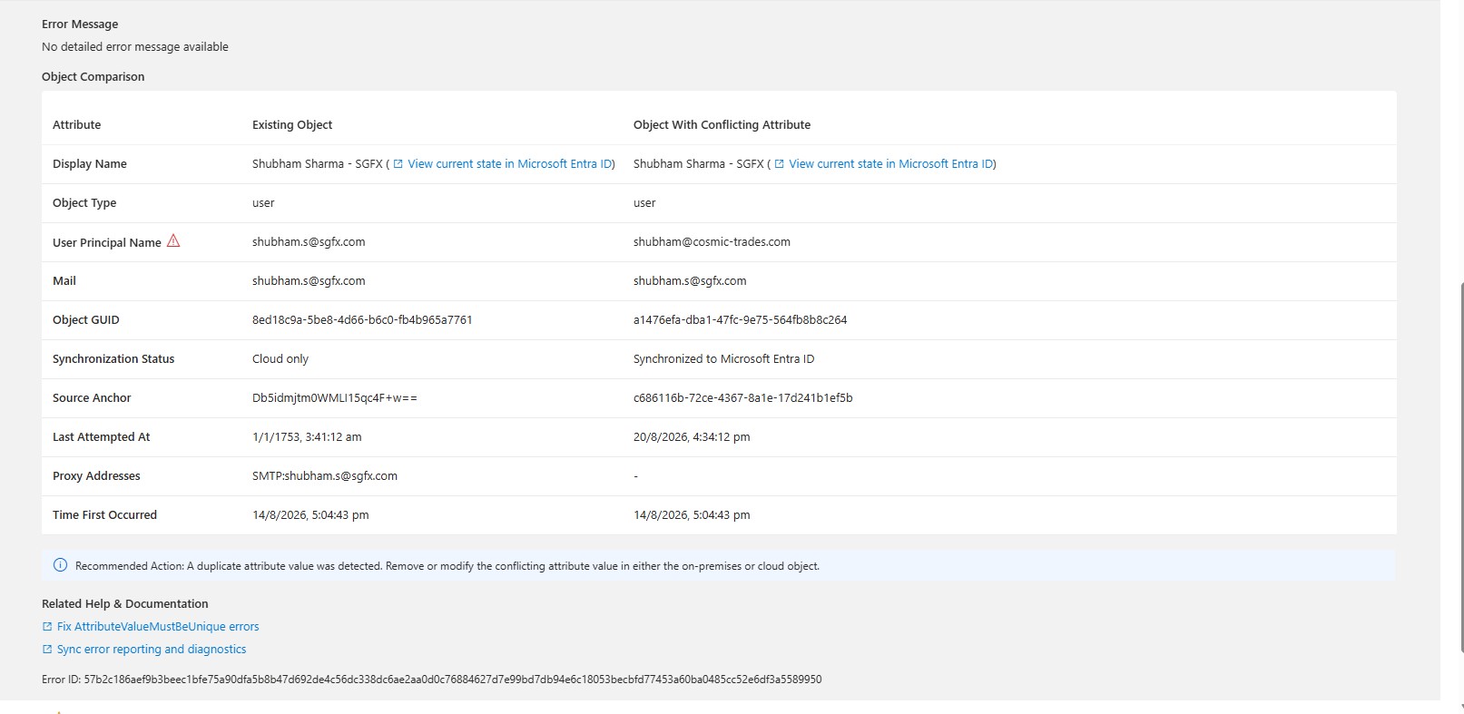Click the external-link icon before Sync error reporting and diagnostics
The width and height of the screenshot is (1464, 714).
pos(47,650)
